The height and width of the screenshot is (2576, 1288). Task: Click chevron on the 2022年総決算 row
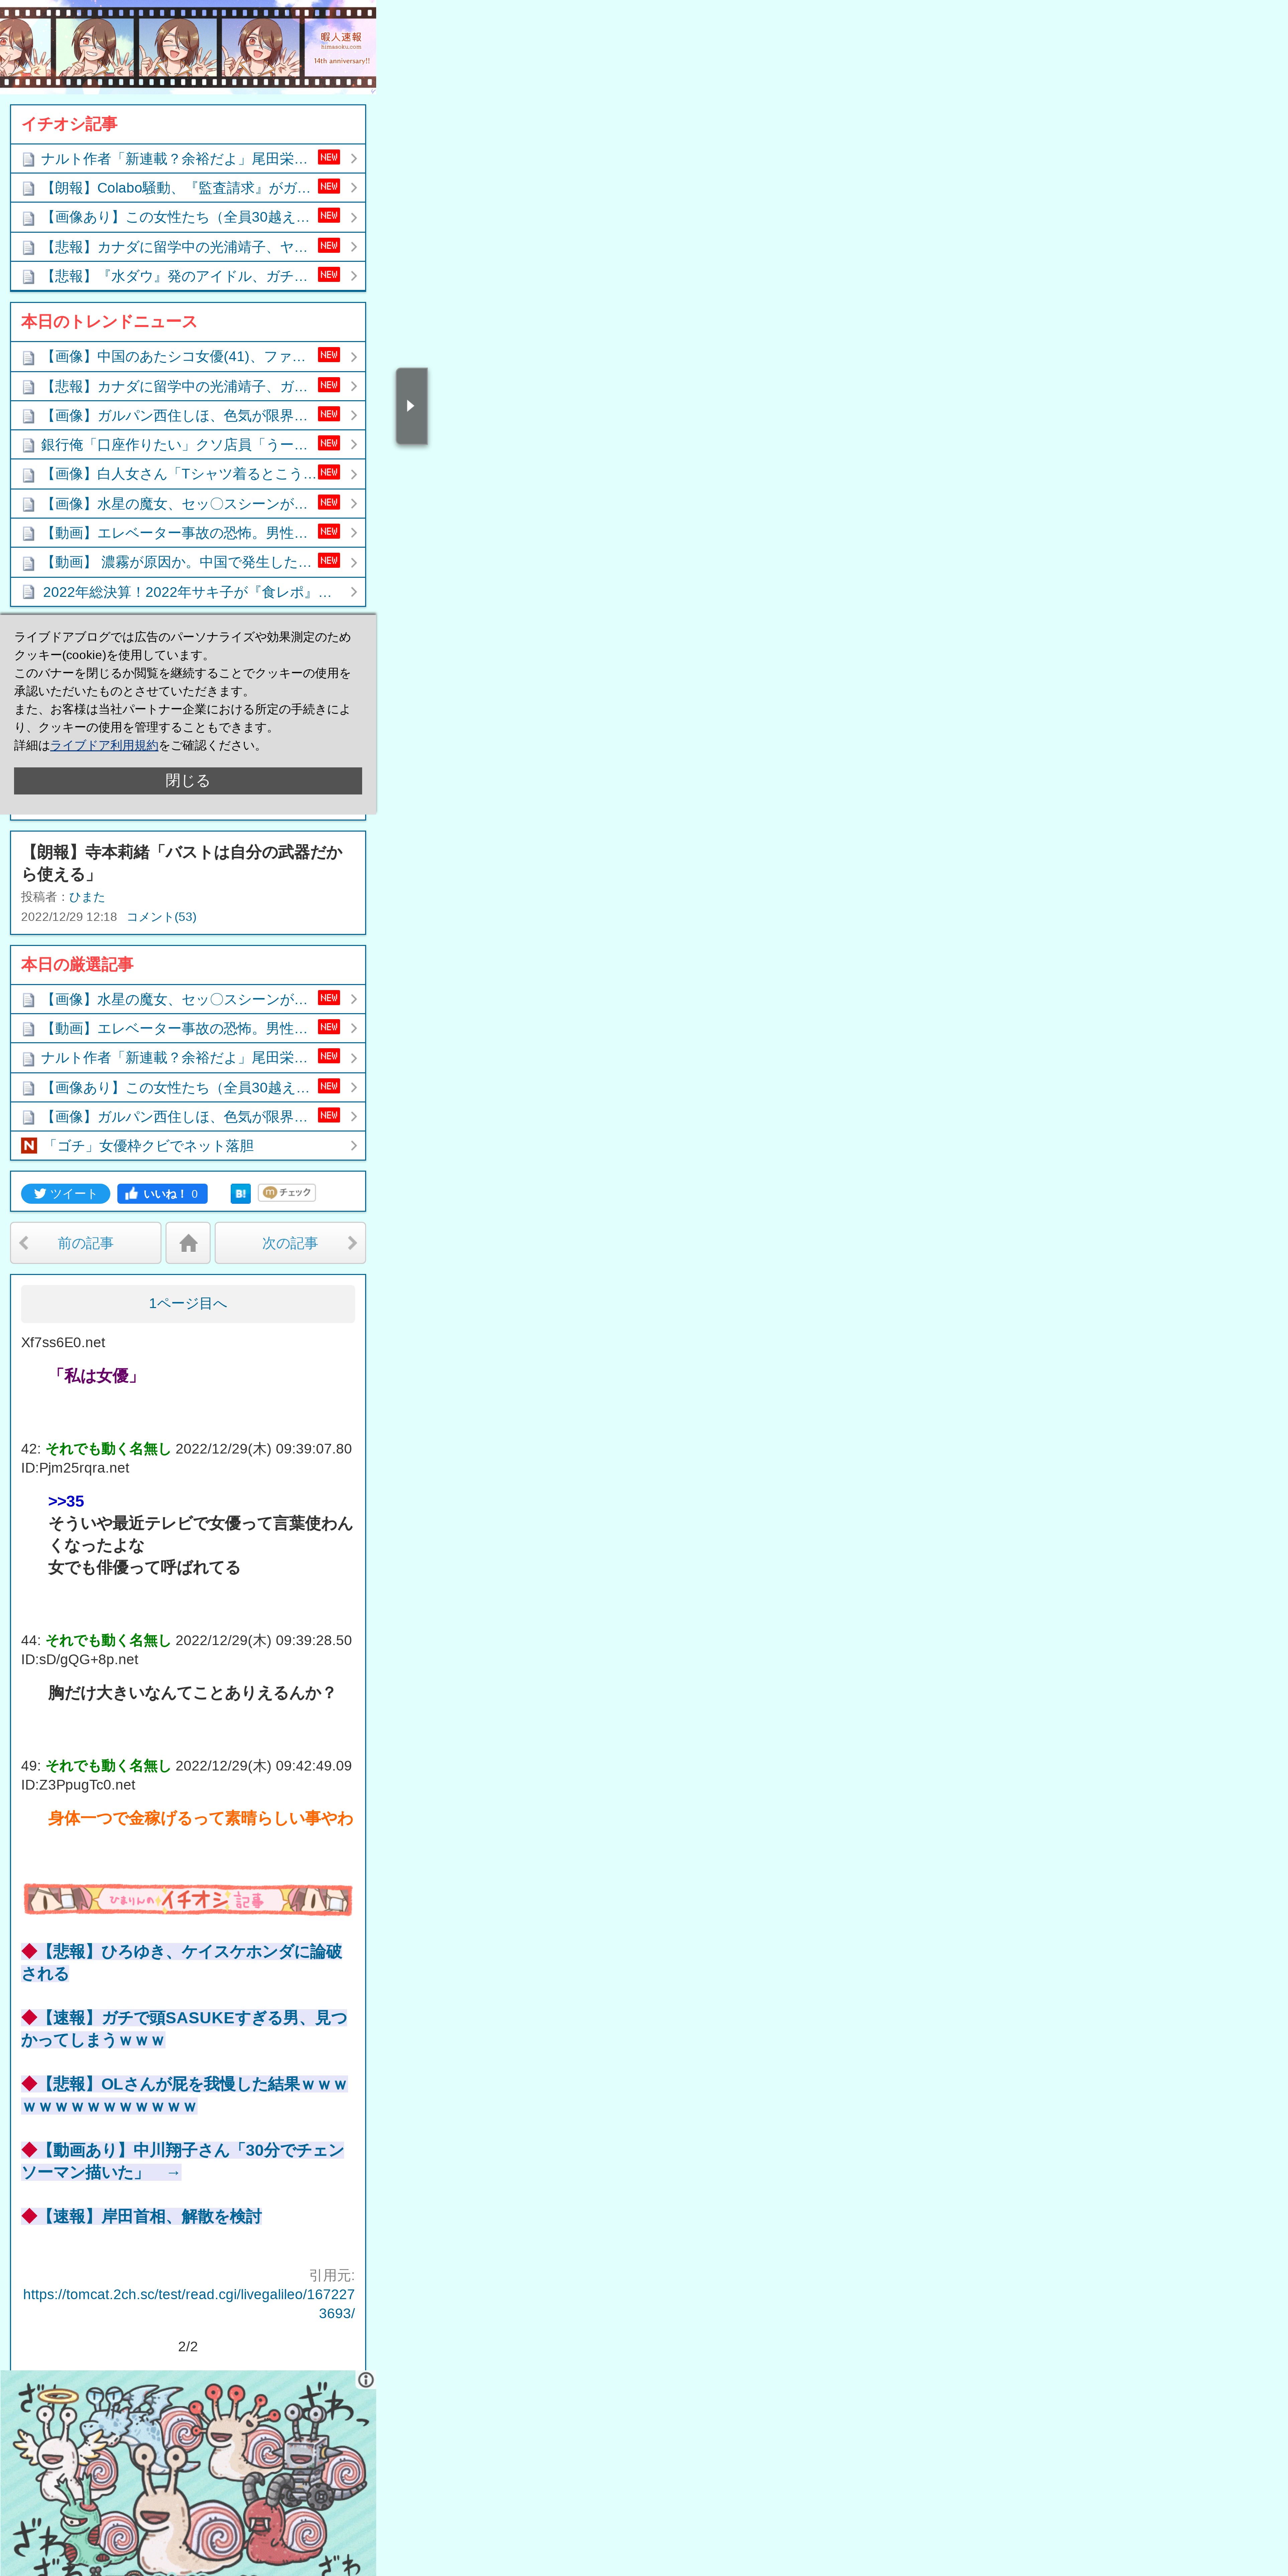pyautogui.click(x=354, y=592)
